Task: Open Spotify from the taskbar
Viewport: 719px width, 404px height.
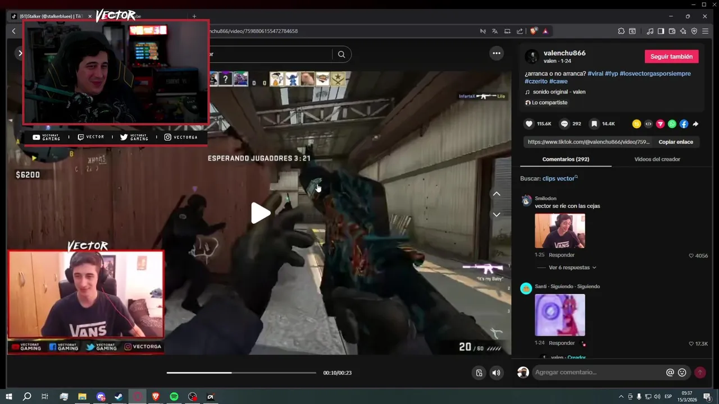Action: (174, 397)
